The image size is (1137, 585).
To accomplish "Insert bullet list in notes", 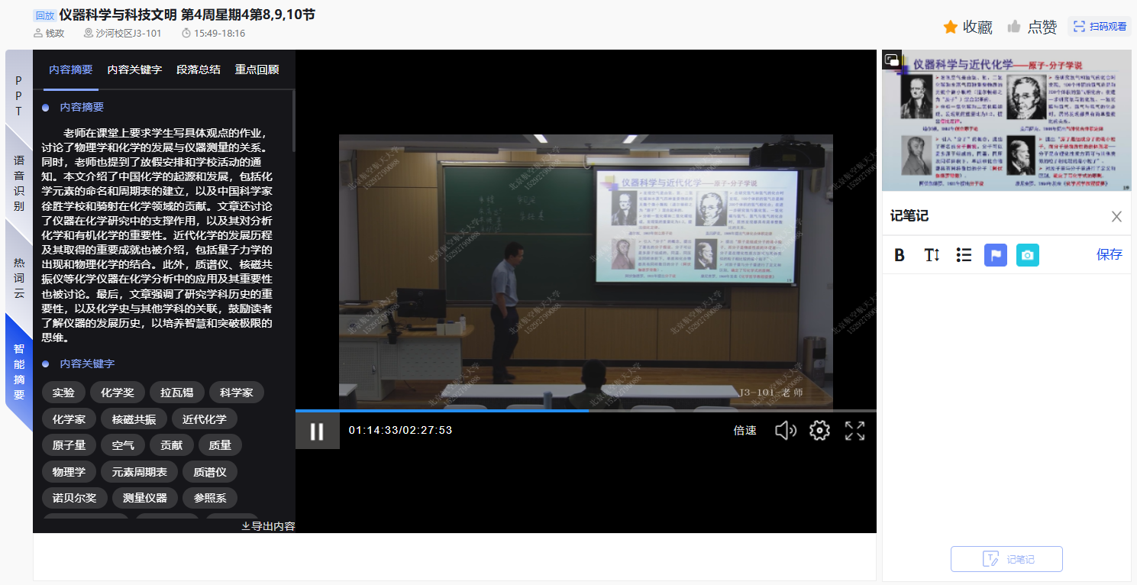I will coord(964,255).
